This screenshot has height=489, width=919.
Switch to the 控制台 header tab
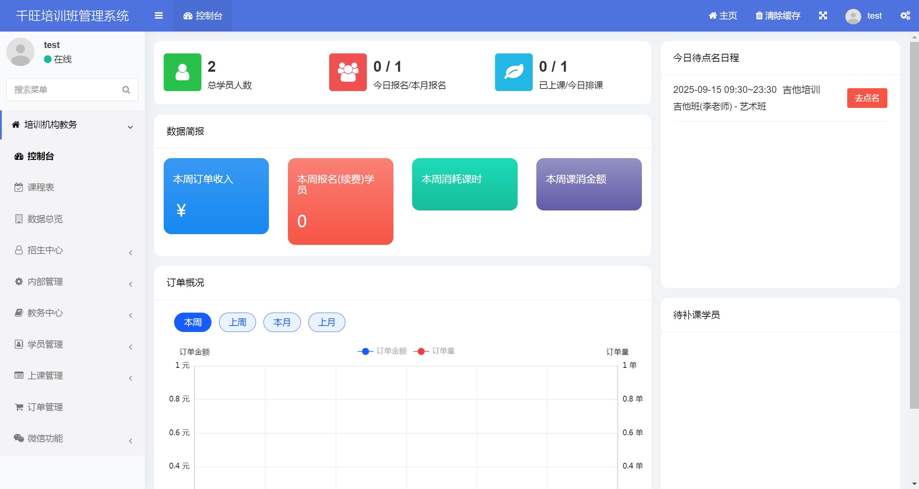coord(203,16)
